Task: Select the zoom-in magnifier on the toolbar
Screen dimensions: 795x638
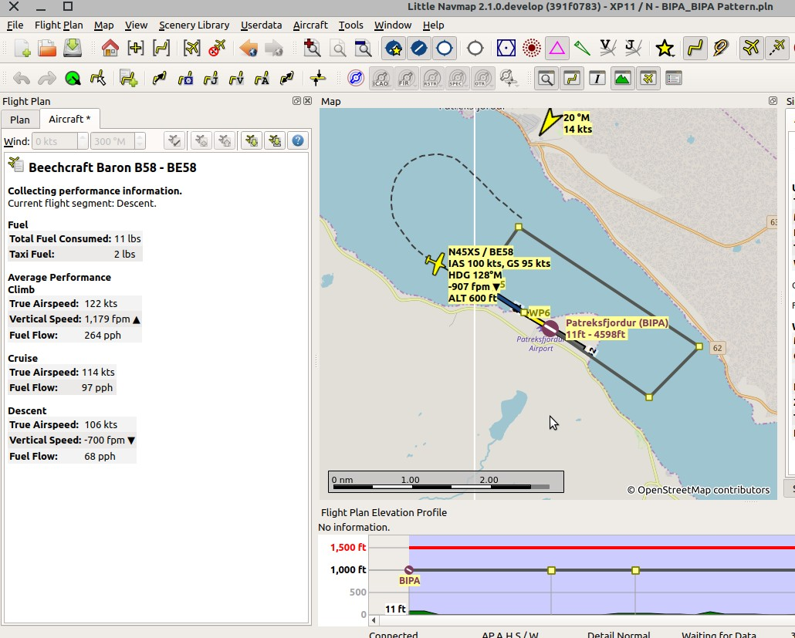Action: tap(313, 48)
